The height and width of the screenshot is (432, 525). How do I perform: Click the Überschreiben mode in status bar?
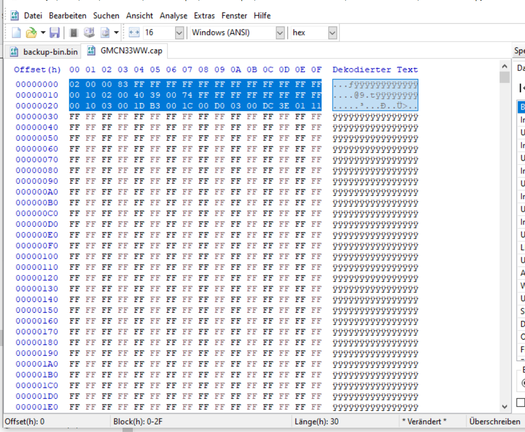pyautogui.click(x=494, y=421)
